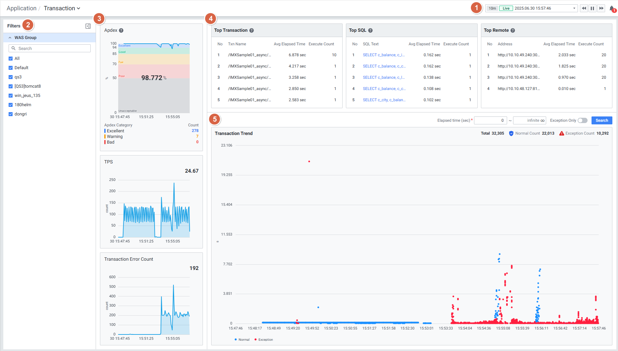This screenshot has height=351, width=618.
Task: Click the Top Remote help icon
Action: [513, 30]
